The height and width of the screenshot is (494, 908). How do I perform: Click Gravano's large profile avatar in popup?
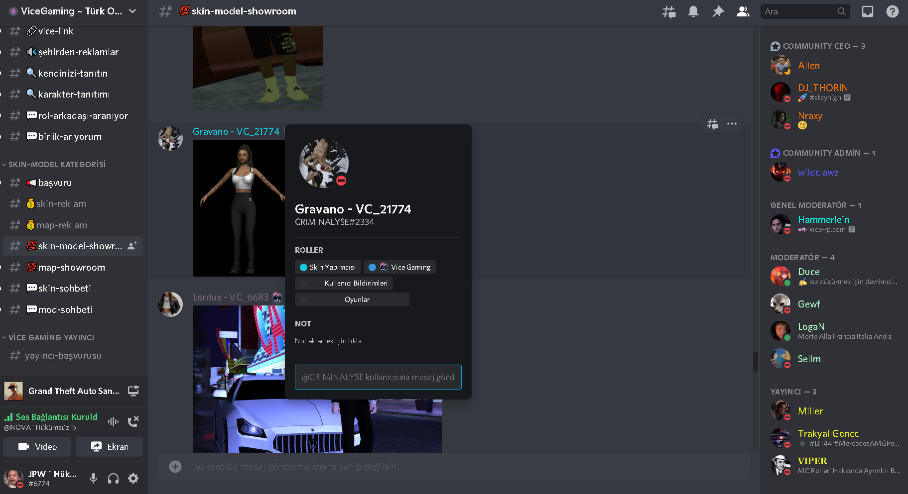323,163
